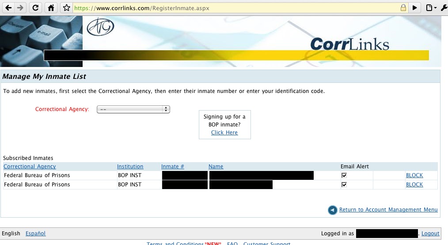The image size is (448, 245).
Task: Switch language to Español
Action: coord(35,233)
